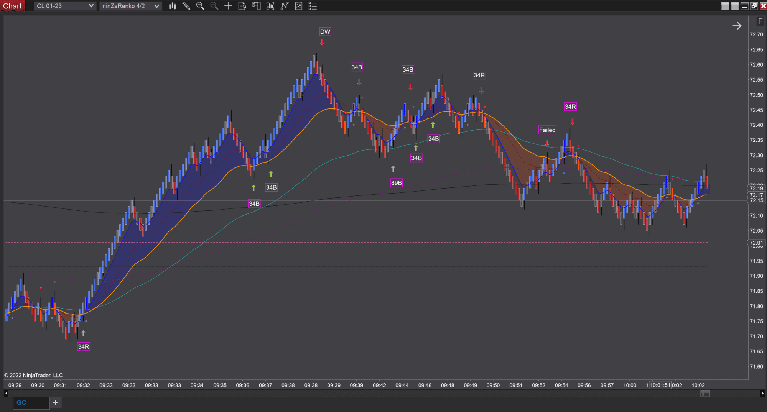Click the F button top right
Image resolution: width=767 pixels, height=412 pixels.
(x=760, y=21)
